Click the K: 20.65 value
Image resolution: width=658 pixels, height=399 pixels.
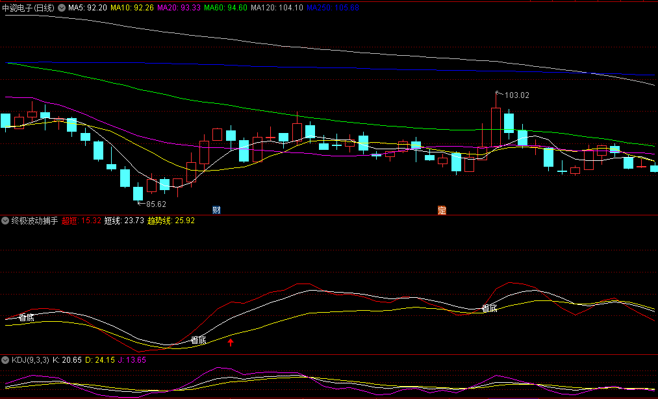click(x=67, y=360)
